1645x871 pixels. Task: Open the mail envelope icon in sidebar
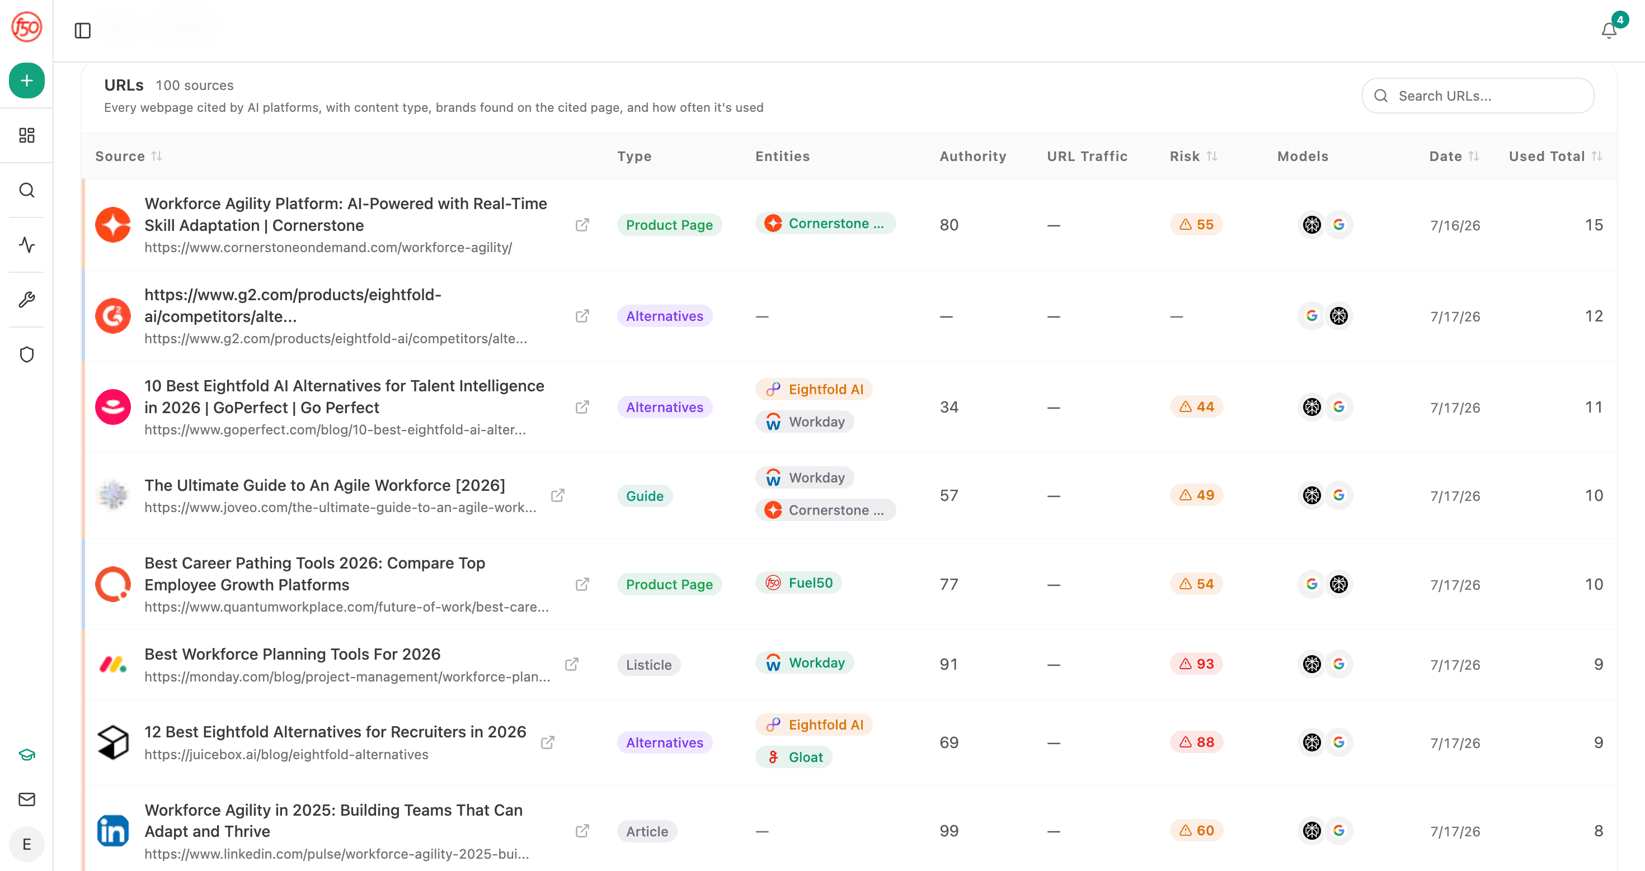pyautogui.click(x=27, y=799)
